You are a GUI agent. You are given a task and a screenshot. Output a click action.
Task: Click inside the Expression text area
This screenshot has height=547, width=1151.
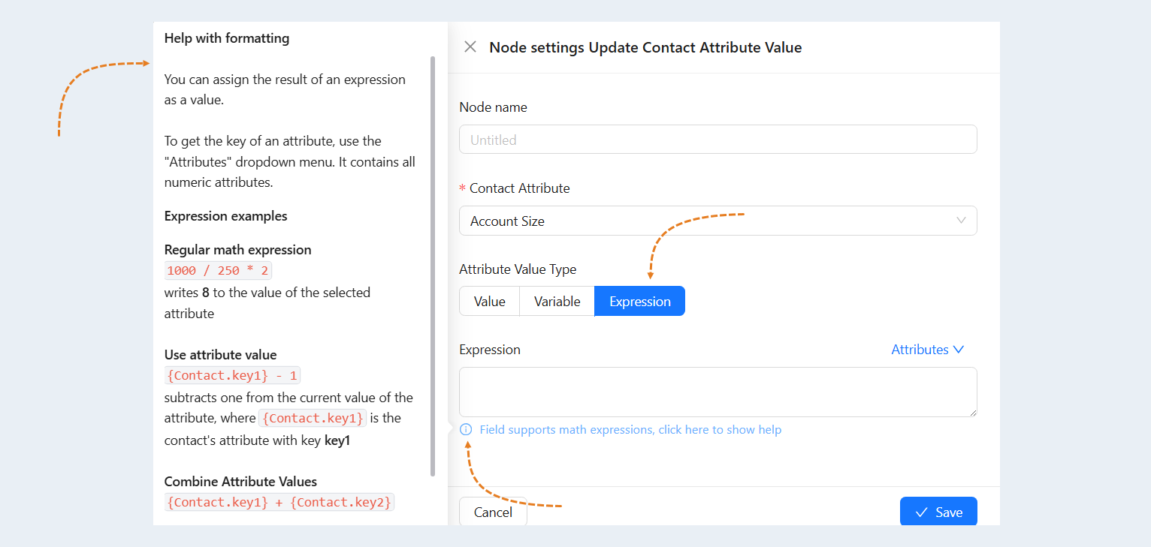pyautogui.click(x=717, y=392)
